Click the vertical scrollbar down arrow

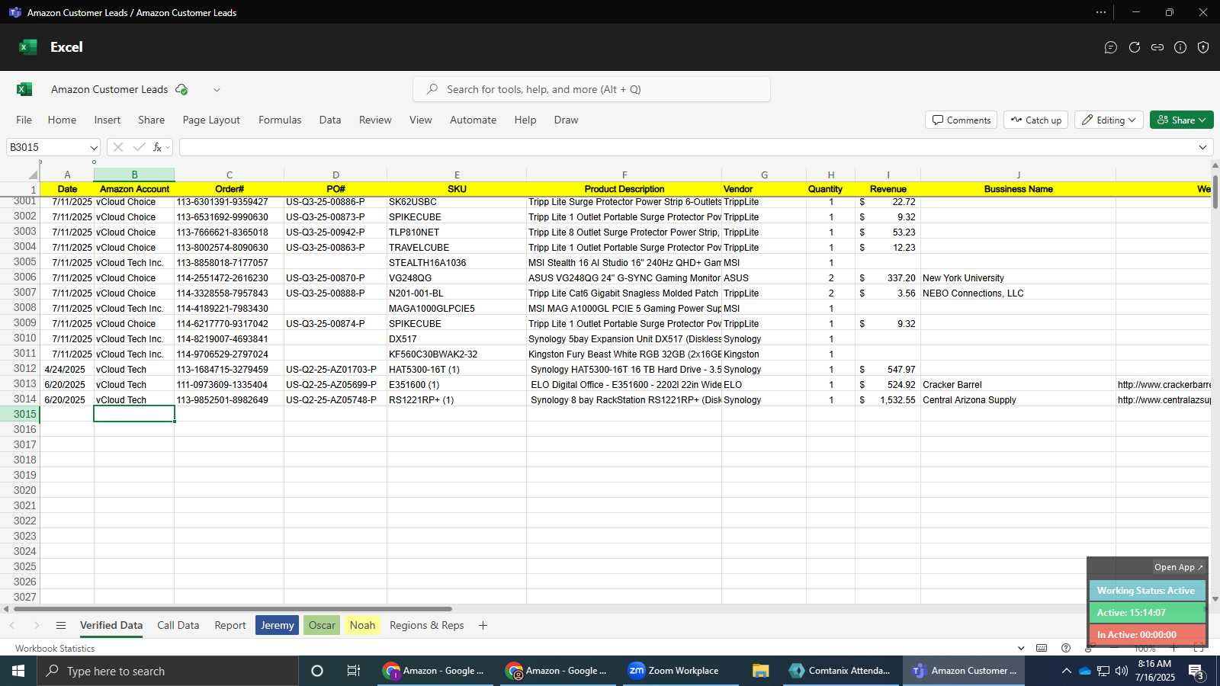click(1215, 599)
